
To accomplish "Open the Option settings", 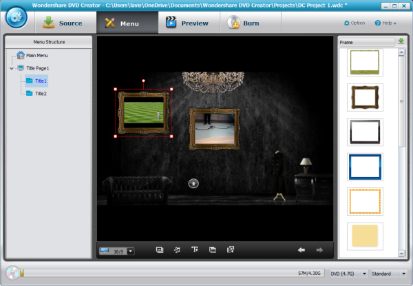I will tap(354, 23).
